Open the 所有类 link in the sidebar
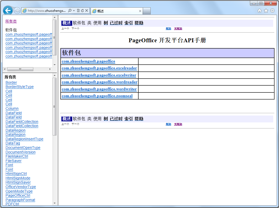 (11, 21)
